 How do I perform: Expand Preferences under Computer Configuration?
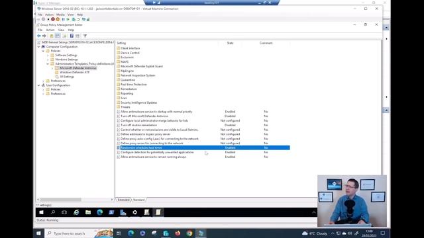pos(43,81)
